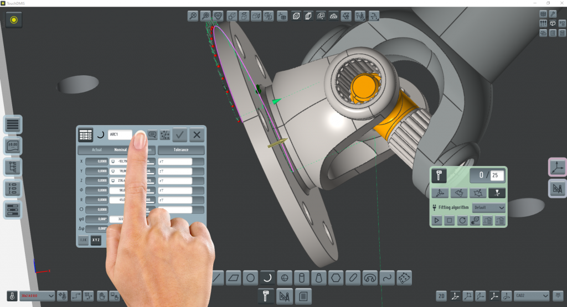This screenshot has width=567, height=307.
Task: Toggle XYZ coordinate display mode
Action: pyautogui.click(x=96, y=240)
